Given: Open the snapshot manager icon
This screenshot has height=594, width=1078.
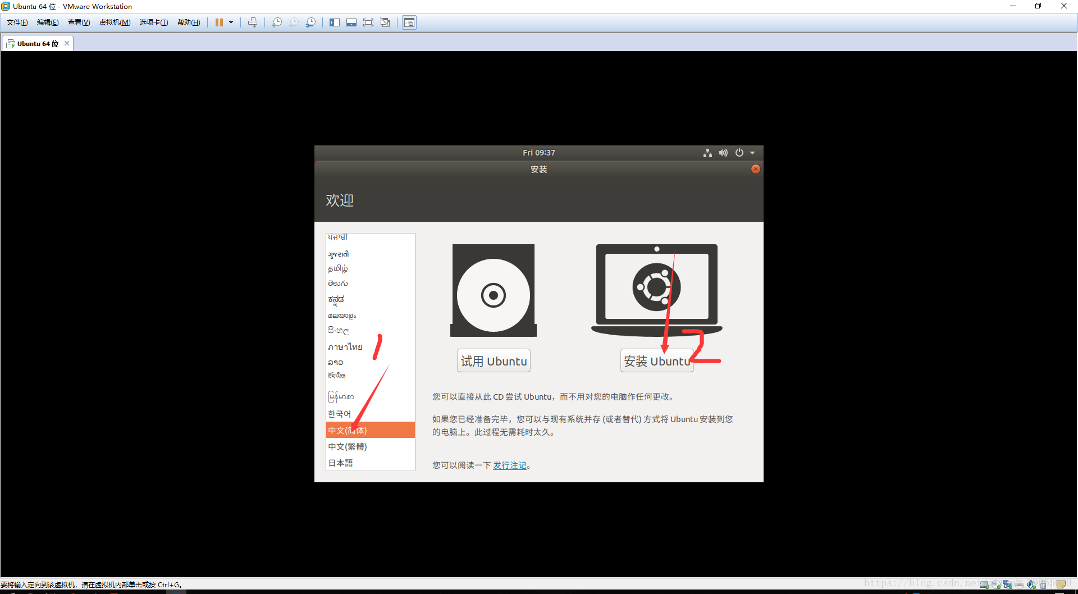Looking at the screenshot, I should [x=310, y=22].
